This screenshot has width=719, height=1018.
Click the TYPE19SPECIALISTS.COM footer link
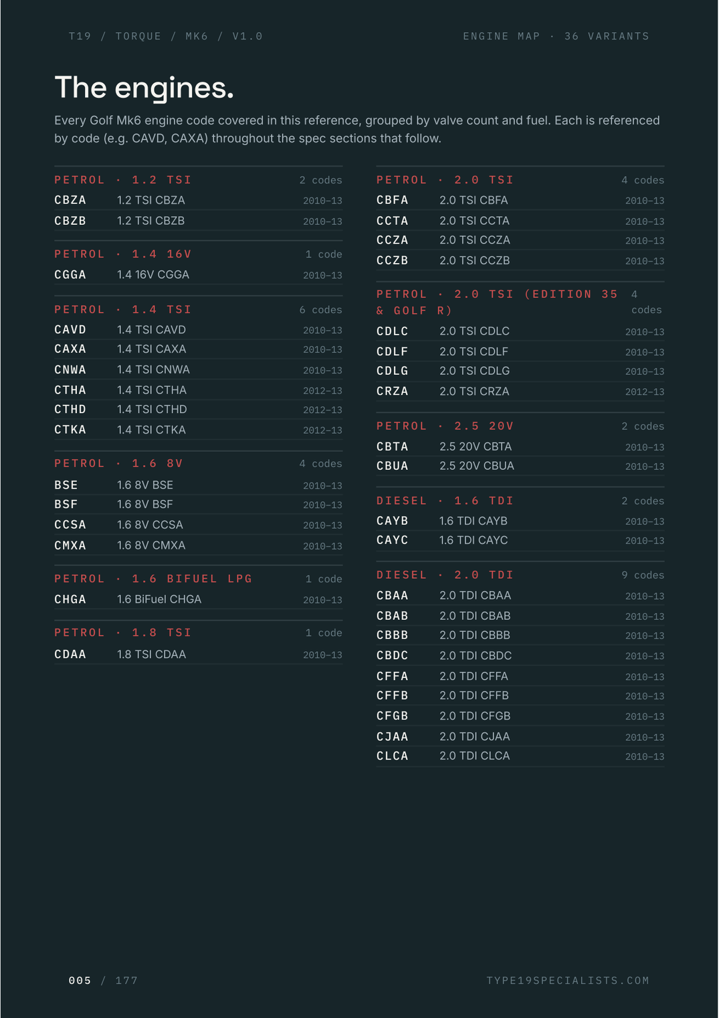(x=568, y=981)
